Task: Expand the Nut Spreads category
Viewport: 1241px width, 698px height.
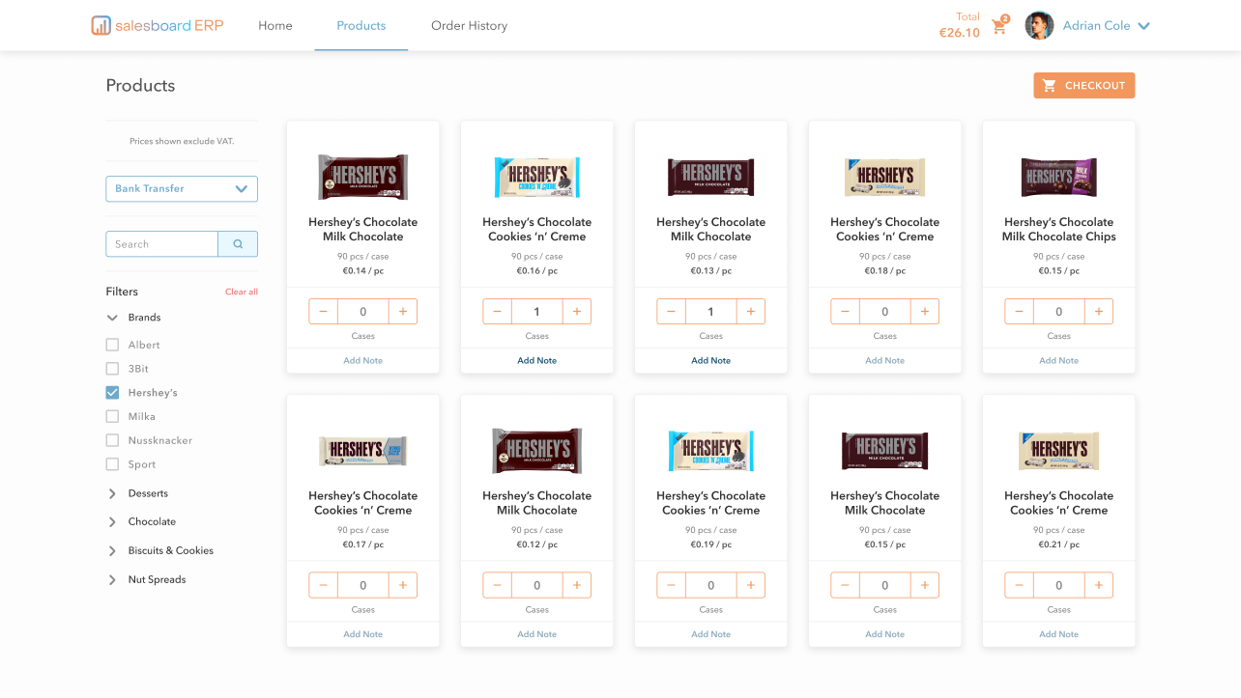Action: [112, 580]
